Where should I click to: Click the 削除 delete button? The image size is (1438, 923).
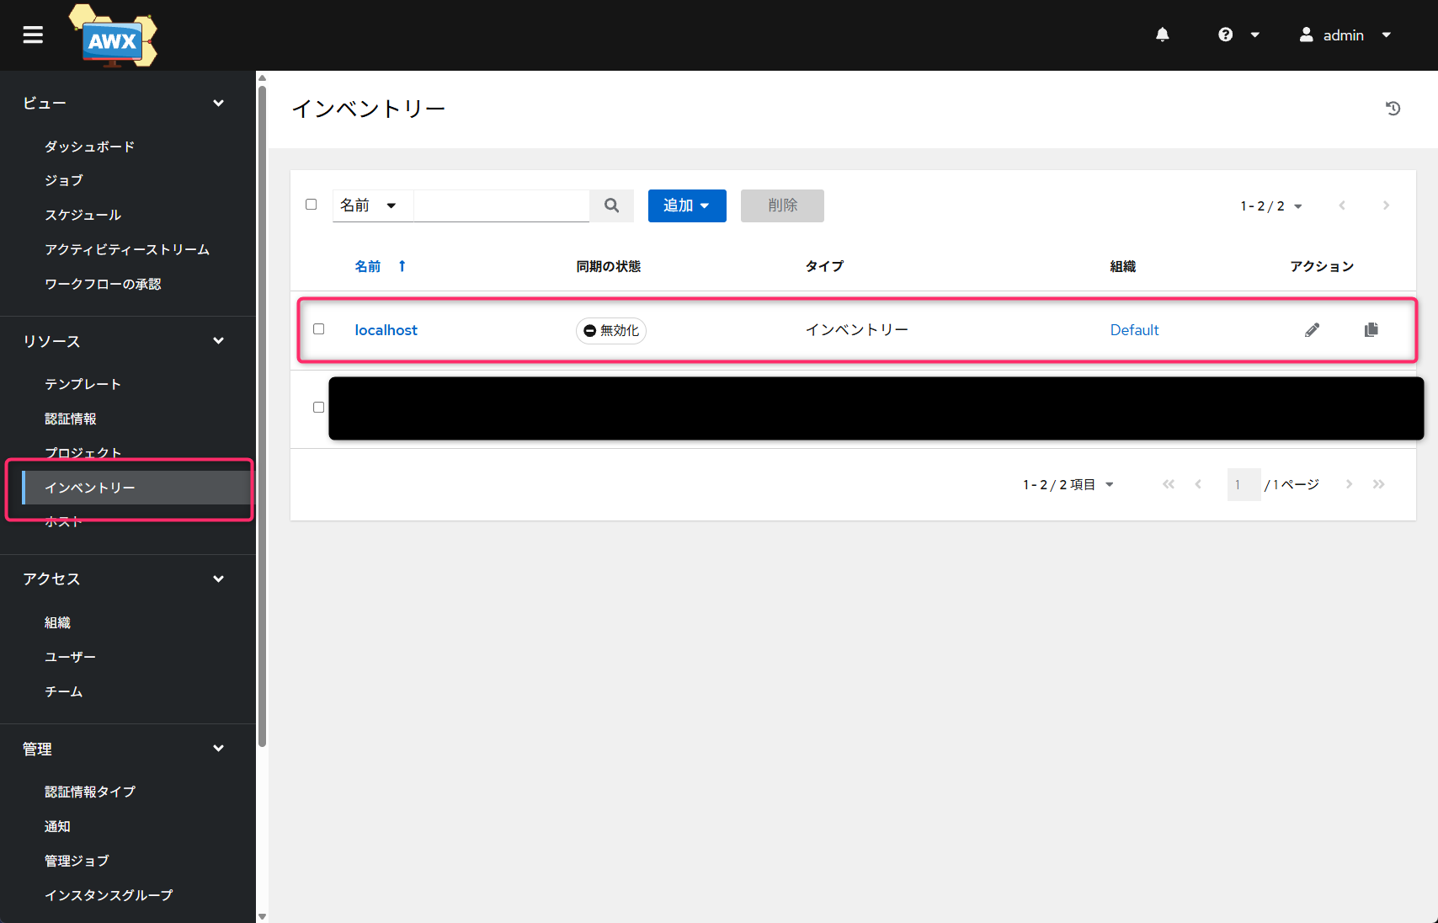(x=782, y=205)
